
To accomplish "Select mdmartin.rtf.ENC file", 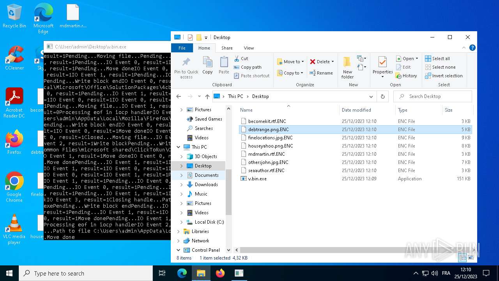I will click(x=355, y=154).
